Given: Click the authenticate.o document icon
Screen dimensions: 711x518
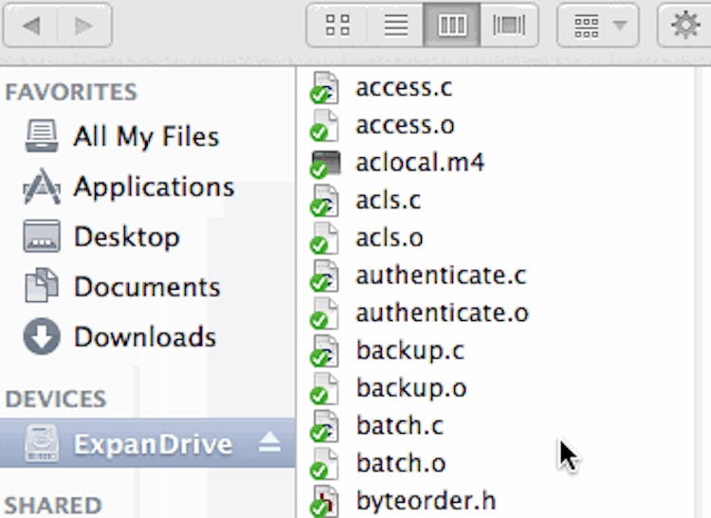Looking at the screenshot, I should pos(324,313).
